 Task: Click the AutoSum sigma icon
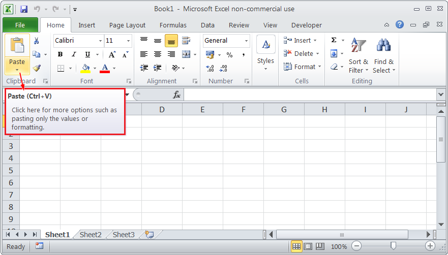pos(334,40)
